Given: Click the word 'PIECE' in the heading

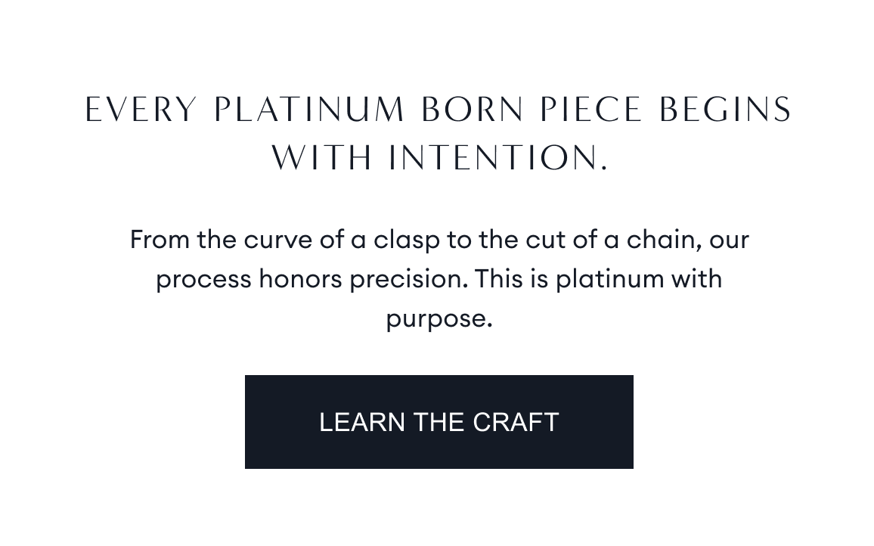Looking at the screenshot, I should point(590,110).
